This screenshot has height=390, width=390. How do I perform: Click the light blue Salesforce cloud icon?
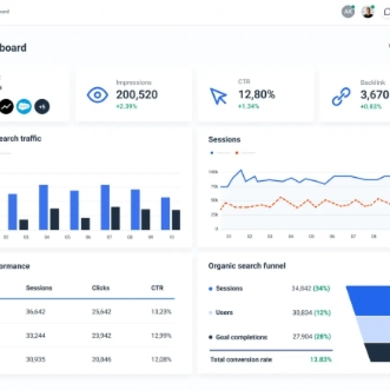[24, 107]
